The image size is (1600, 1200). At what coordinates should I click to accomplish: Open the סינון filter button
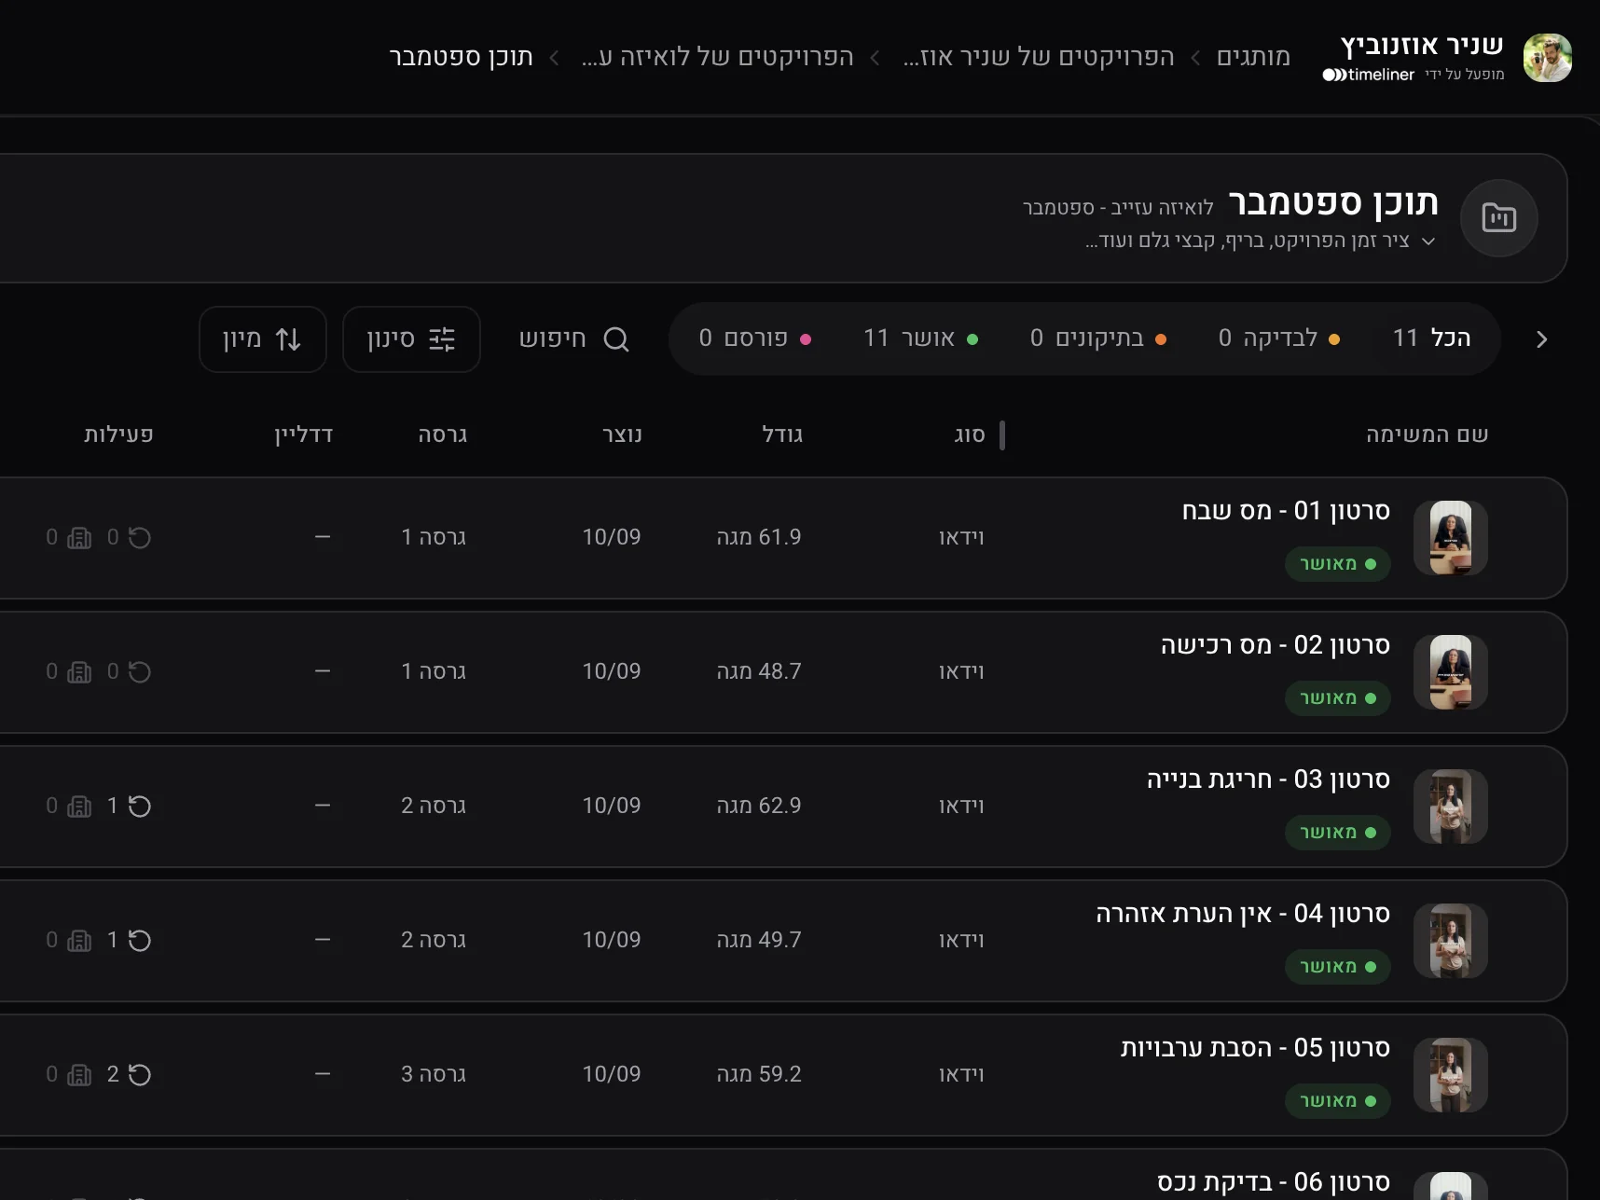(x=411, y=339)
